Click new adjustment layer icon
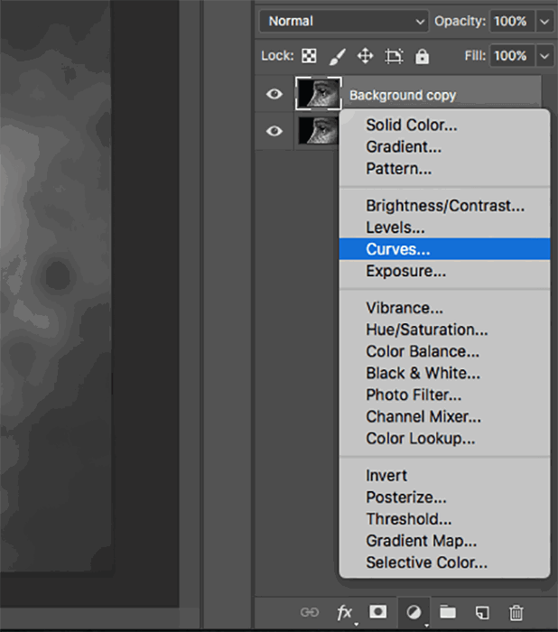The height and width of the screenshot is (632, 558). tap(414, 613)
